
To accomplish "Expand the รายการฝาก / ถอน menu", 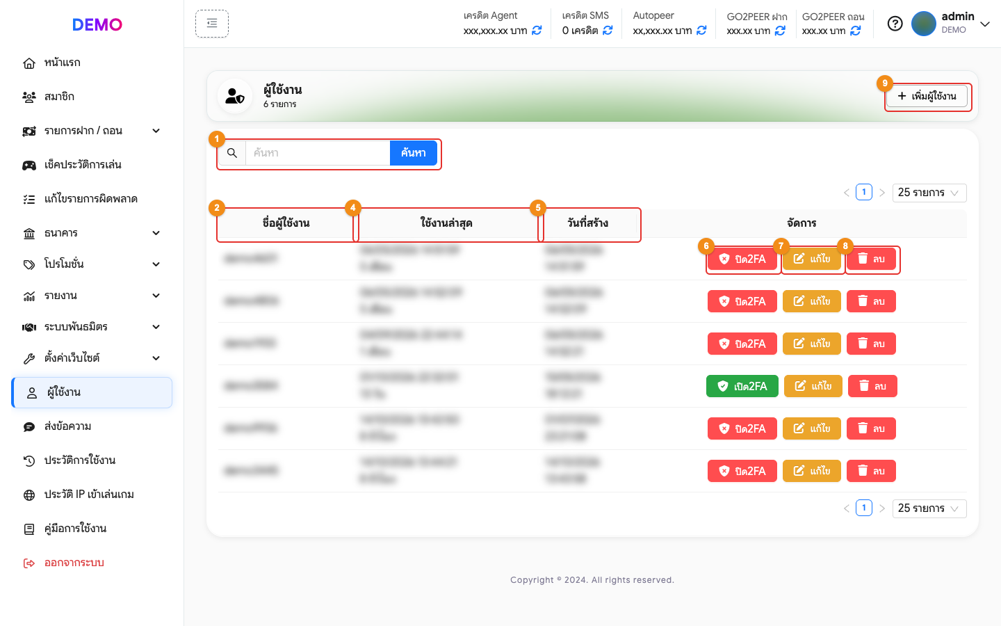I will coord(92,131).
